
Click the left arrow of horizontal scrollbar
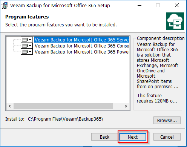(x=10, y=106)
